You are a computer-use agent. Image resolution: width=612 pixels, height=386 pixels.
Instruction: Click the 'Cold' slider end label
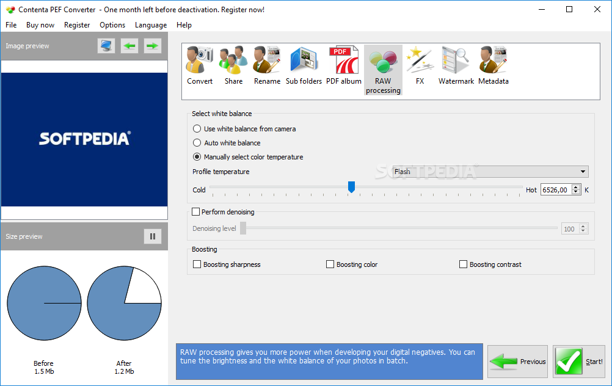199,190
